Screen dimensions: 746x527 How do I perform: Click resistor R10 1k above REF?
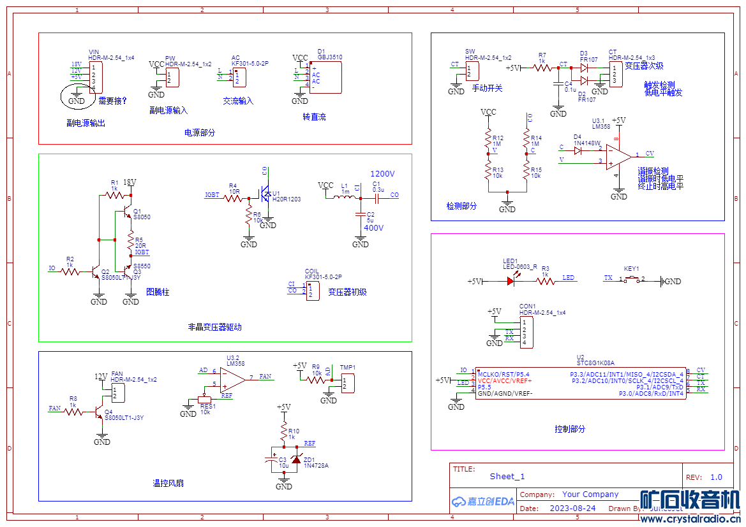coord(284,431)
